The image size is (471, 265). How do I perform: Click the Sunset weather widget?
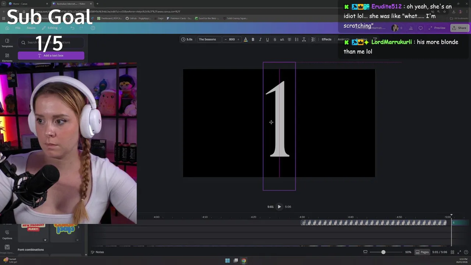(x=10, y=261)
